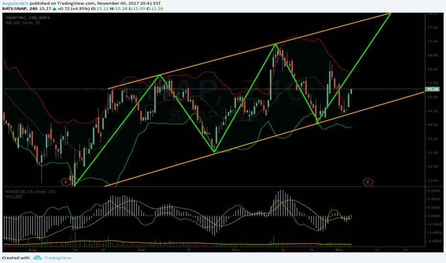Image resolution: width=446 pixels, height=263 pixels.
Task: Click the SNAP INC, 240, BATS legend
Action: tap(28, 18)
